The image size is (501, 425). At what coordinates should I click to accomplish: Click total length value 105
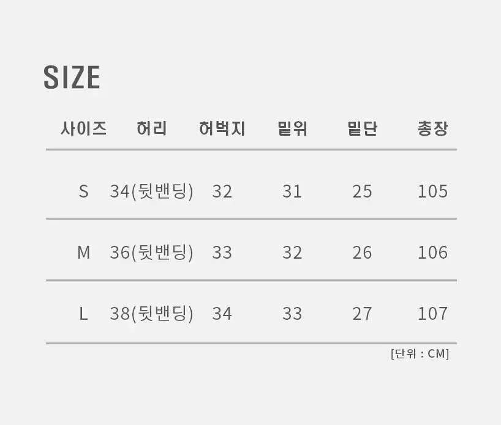[x=432, y=191]
